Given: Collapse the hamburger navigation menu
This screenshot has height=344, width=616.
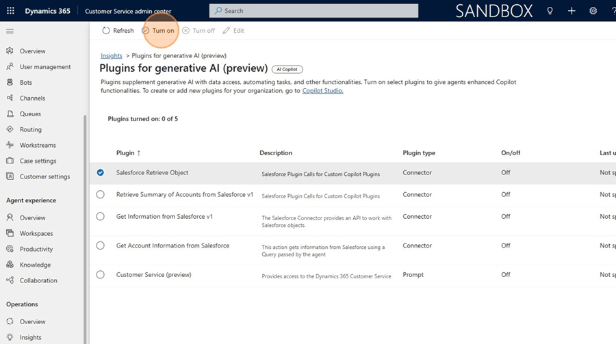Looking at the screenshot, I should pos(10,31).
